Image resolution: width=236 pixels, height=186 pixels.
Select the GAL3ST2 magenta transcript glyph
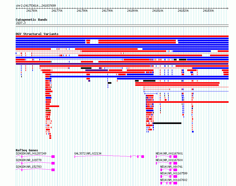click(x=109, y=157)
